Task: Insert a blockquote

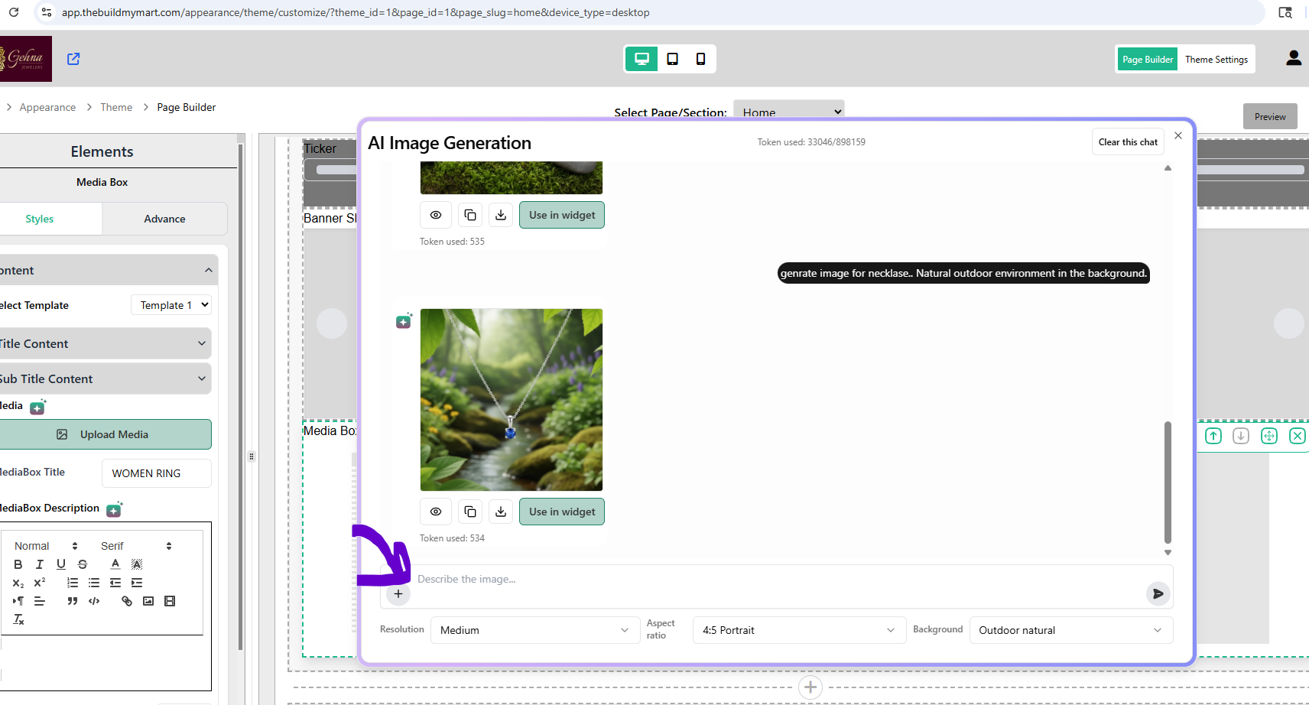Action: (73, 601)
